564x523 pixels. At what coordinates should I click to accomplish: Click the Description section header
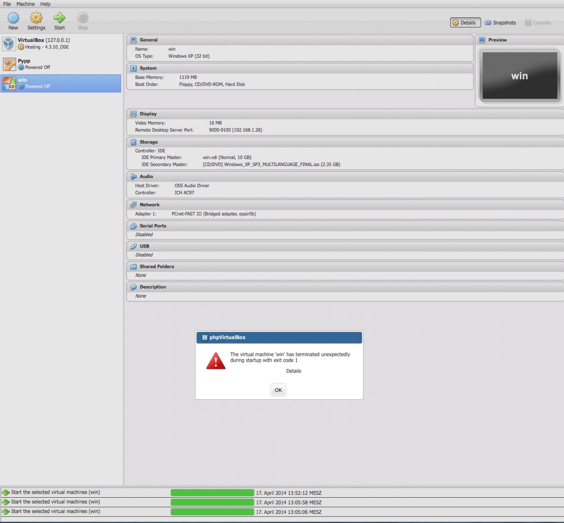point(345,287)
